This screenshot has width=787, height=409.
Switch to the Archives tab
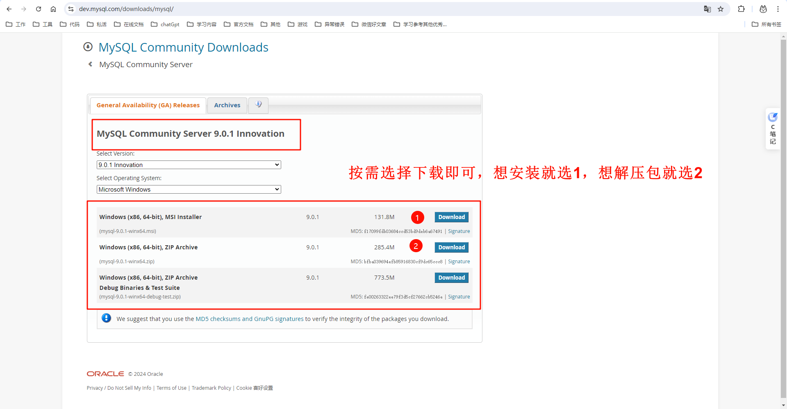(x=227, y=105)
